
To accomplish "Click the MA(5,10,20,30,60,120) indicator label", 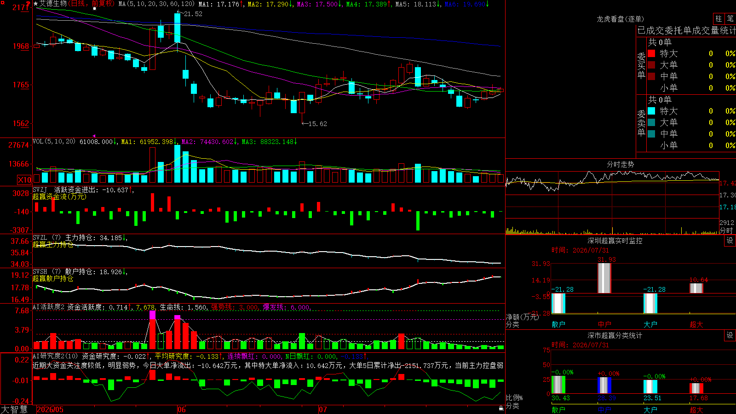I will click(x=156, y=4).
